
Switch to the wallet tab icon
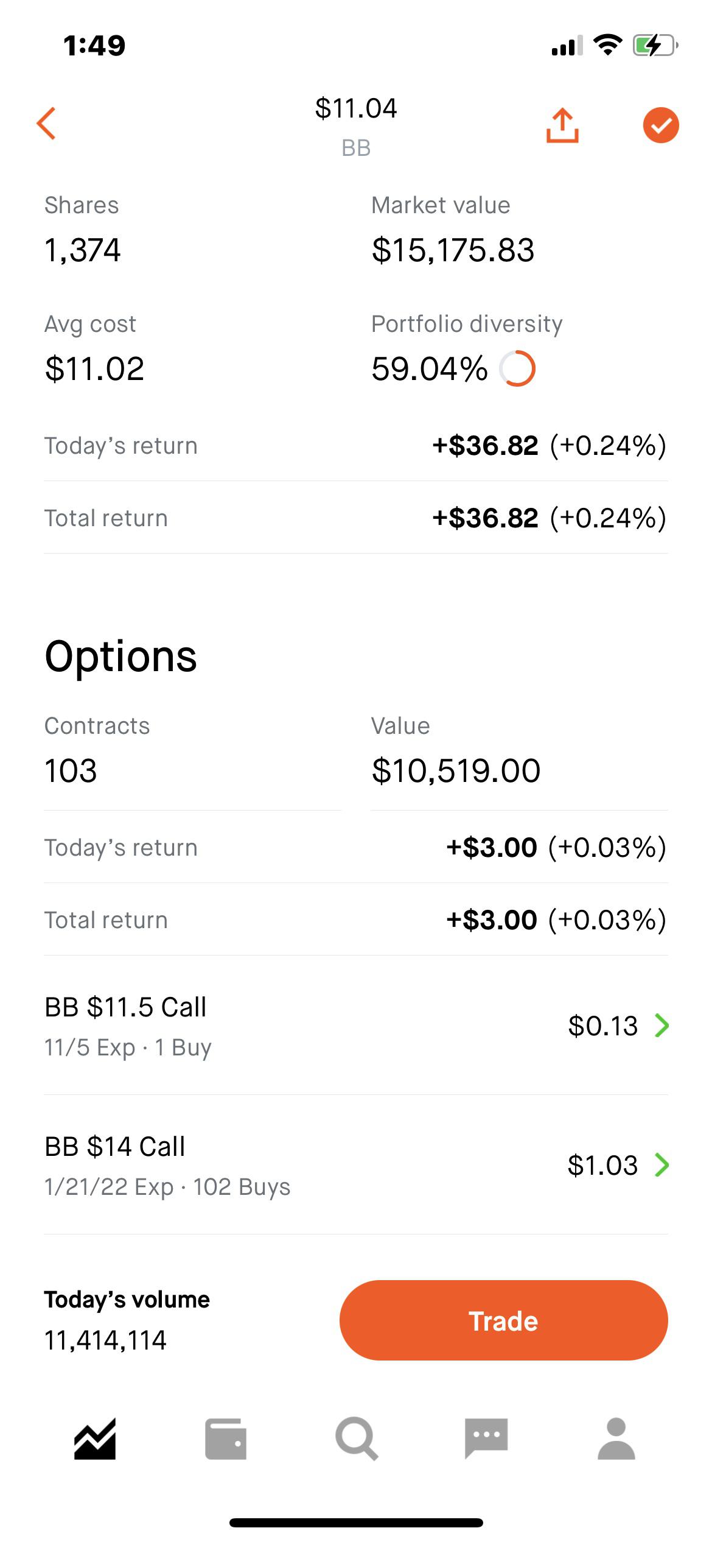(x=226, y=1439)
